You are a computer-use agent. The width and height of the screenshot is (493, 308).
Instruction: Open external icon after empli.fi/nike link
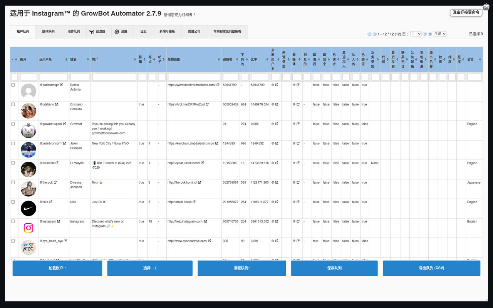coord(194,202)
